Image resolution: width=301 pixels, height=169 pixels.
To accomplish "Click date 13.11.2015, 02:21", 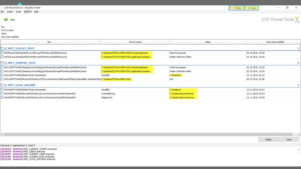I will (x=255, y=90).
